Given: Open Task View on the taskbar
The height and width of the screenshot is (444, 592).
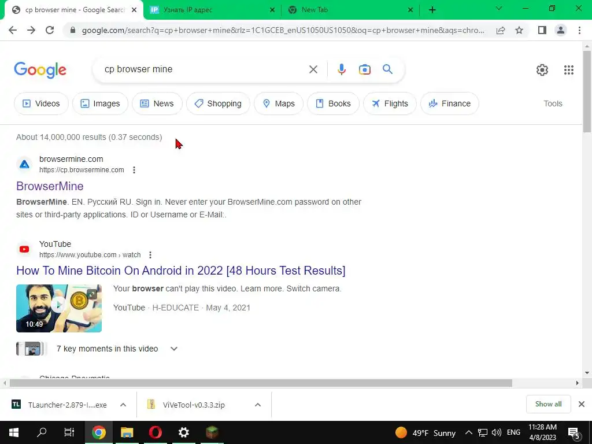Looking at the screenshot, I should coord(69,432).
